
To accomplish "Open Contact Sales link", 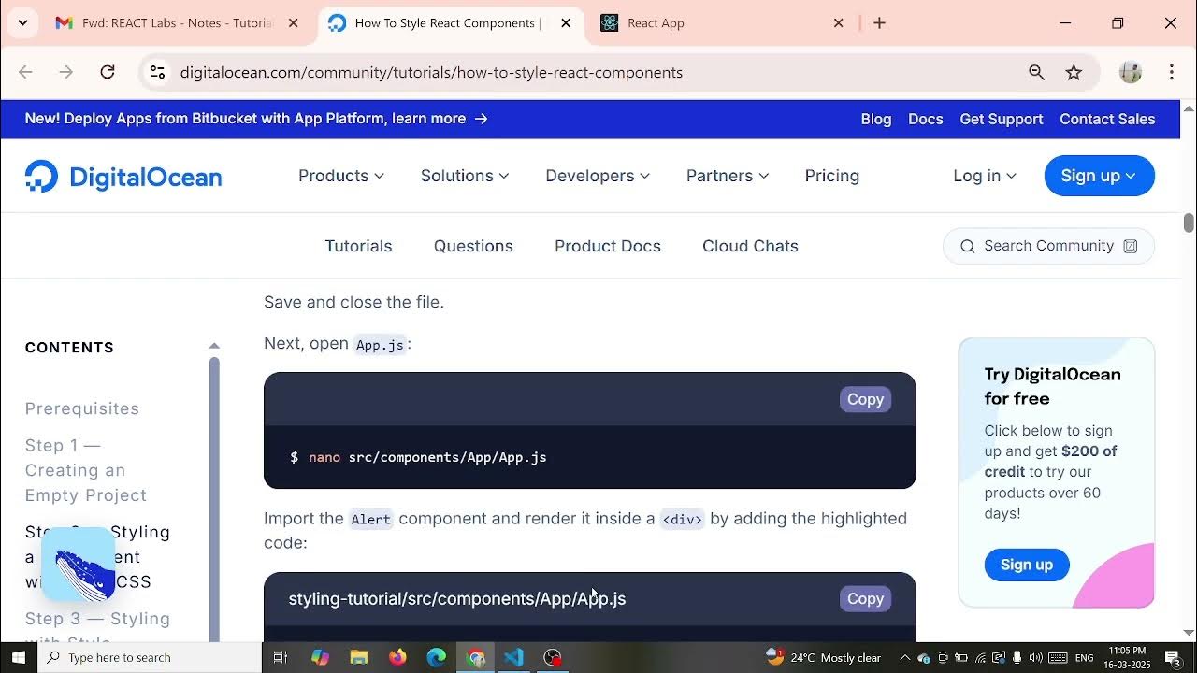I will tap(1107, 119).
